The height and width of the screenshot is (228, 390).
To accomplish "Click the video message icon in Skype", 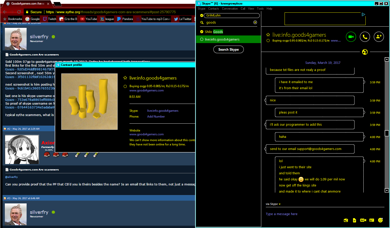I will click(363, 220).
